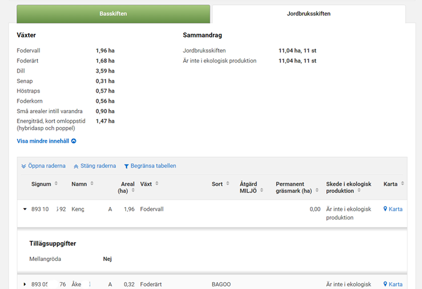
Task: Collapse the expanded Fodervall row triangle
Action: click(25, 209)
